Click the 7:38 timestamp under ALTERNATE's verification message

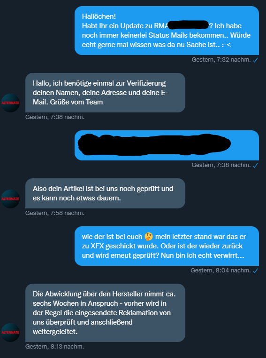click(55, 117)
